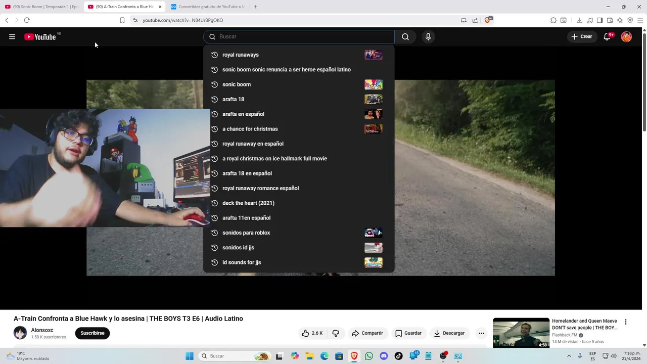Select suggestion "royal runaways"

298,55
